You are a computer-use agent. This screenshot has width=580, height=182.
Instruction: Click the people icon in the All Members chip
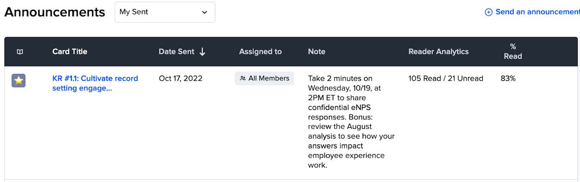click(243, 78)
